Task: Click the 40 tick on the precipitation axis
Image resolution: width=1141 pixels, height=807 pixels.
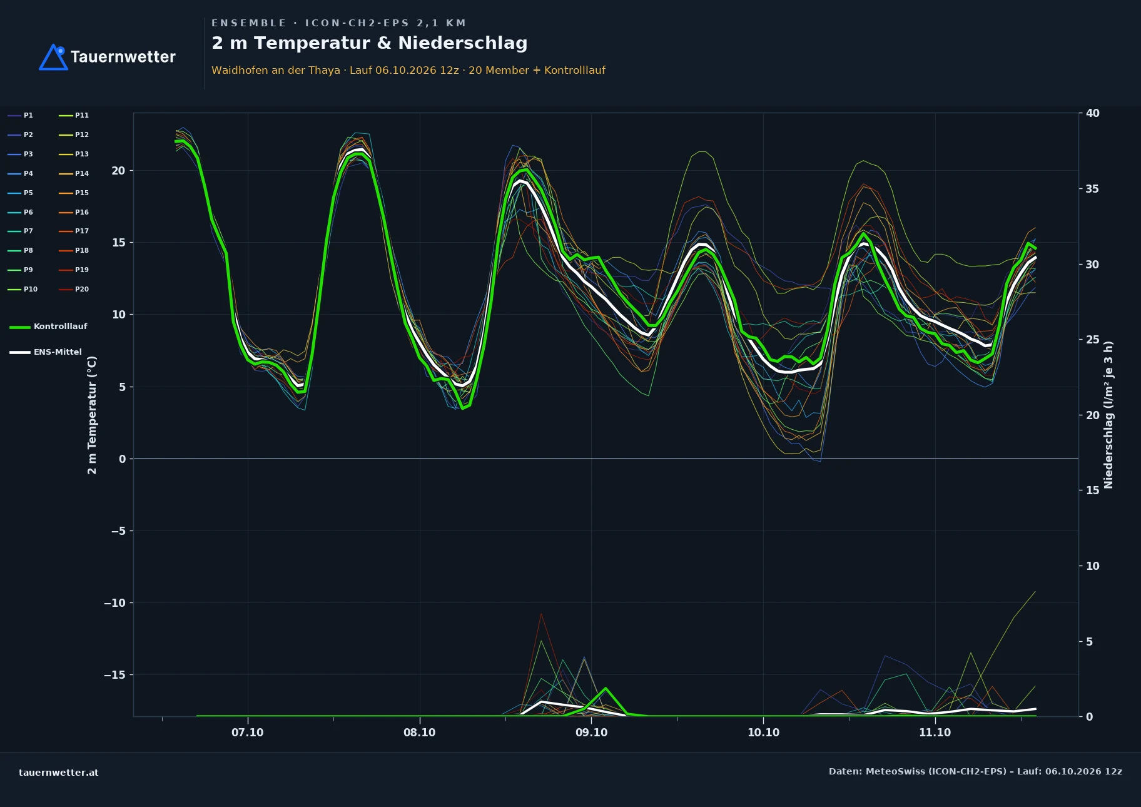Action: tap(1093, 113)
